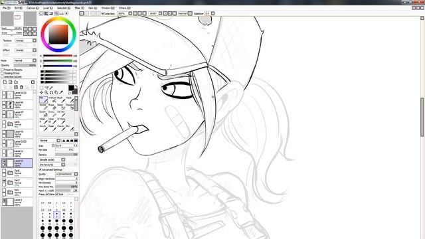Select the Eraser tool
This screenshot has height=239, width=425.
click(x=52, y=107)
